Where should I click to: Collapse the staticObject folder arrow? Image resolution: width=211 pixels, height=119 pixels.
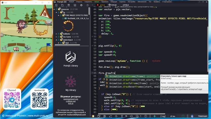click(x=56, y=40)
